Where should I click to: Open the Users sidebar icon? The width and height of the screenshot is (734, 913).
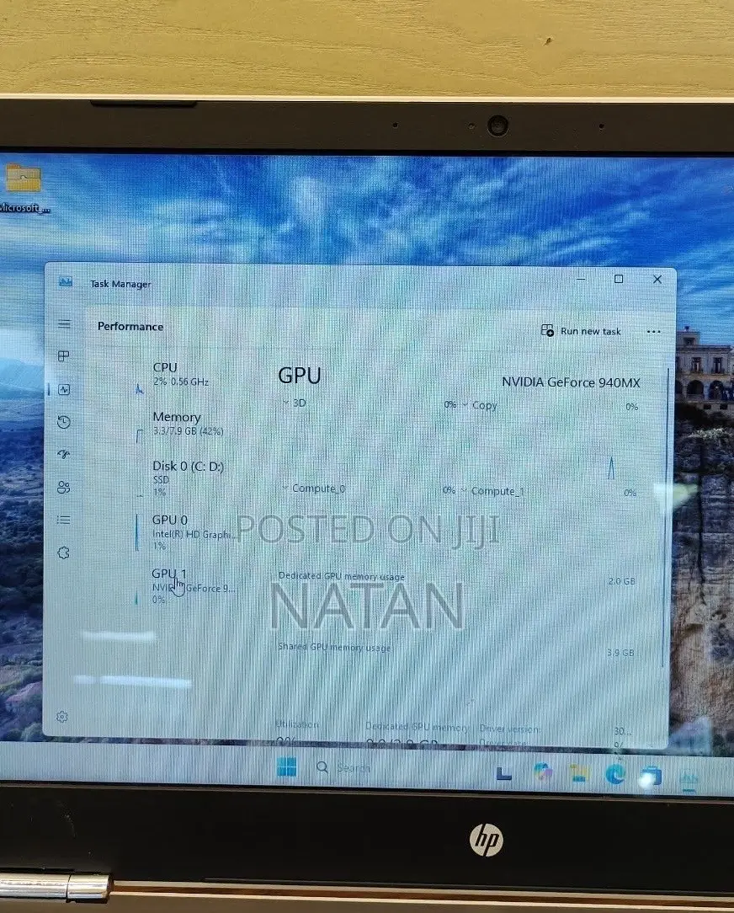click(64, 488)
